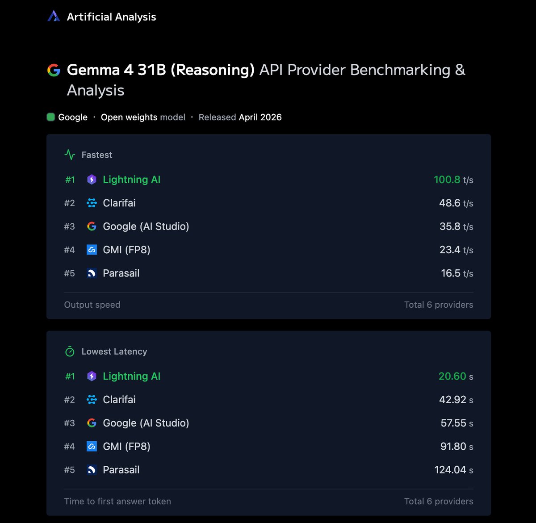Click the 57.55 s latency value

pyautogui.click(x=457, y=423)
